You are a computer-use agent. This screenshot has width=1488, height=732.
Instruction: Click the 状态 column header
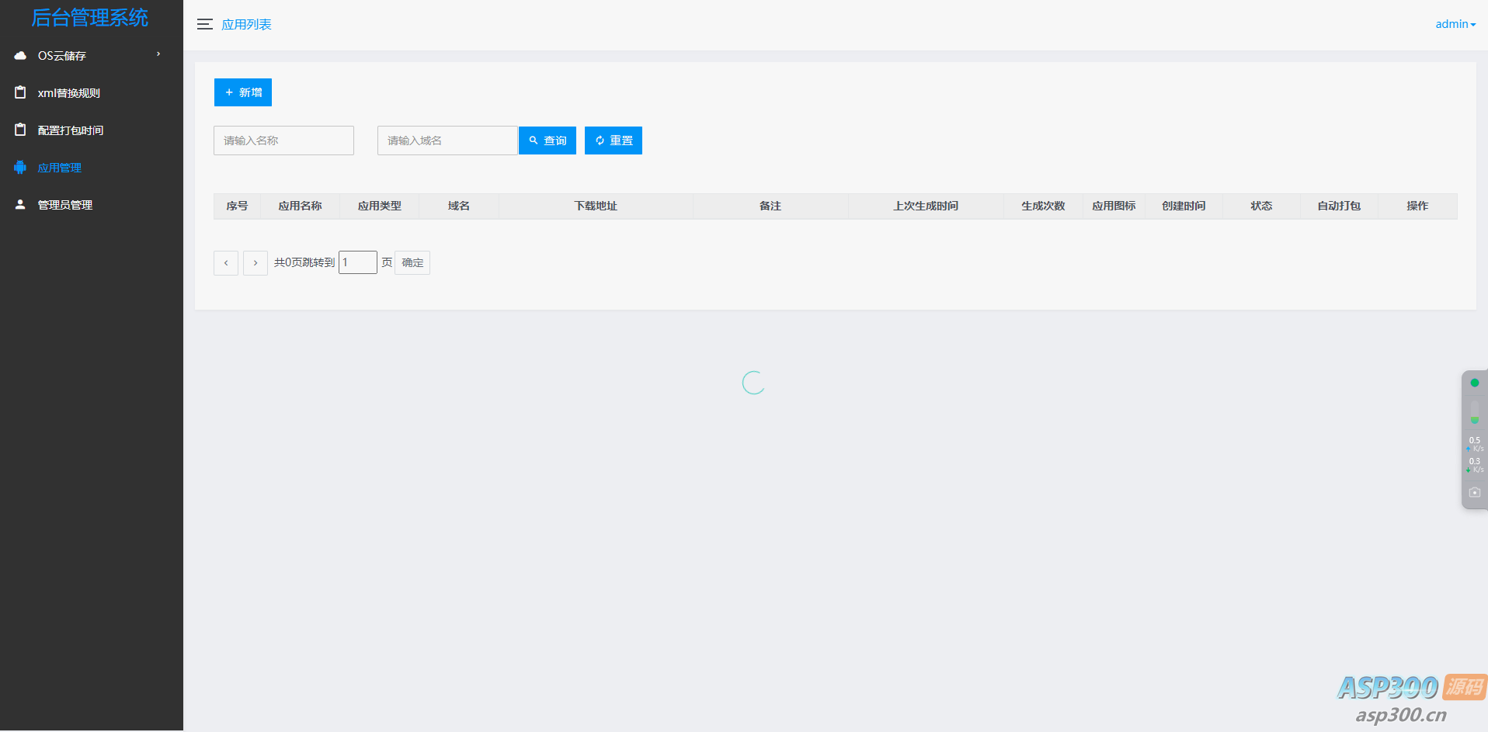coord(1261,206)
